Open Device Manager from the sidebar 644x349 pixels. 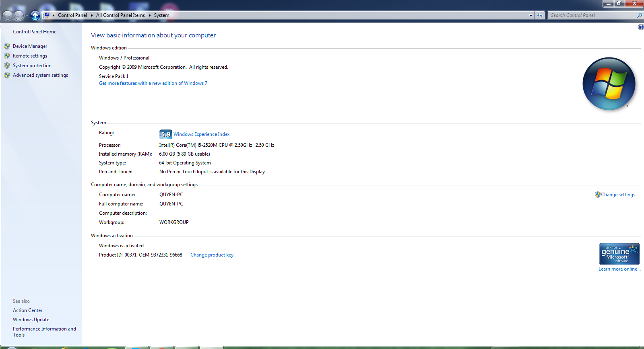[x=30, y=46]
